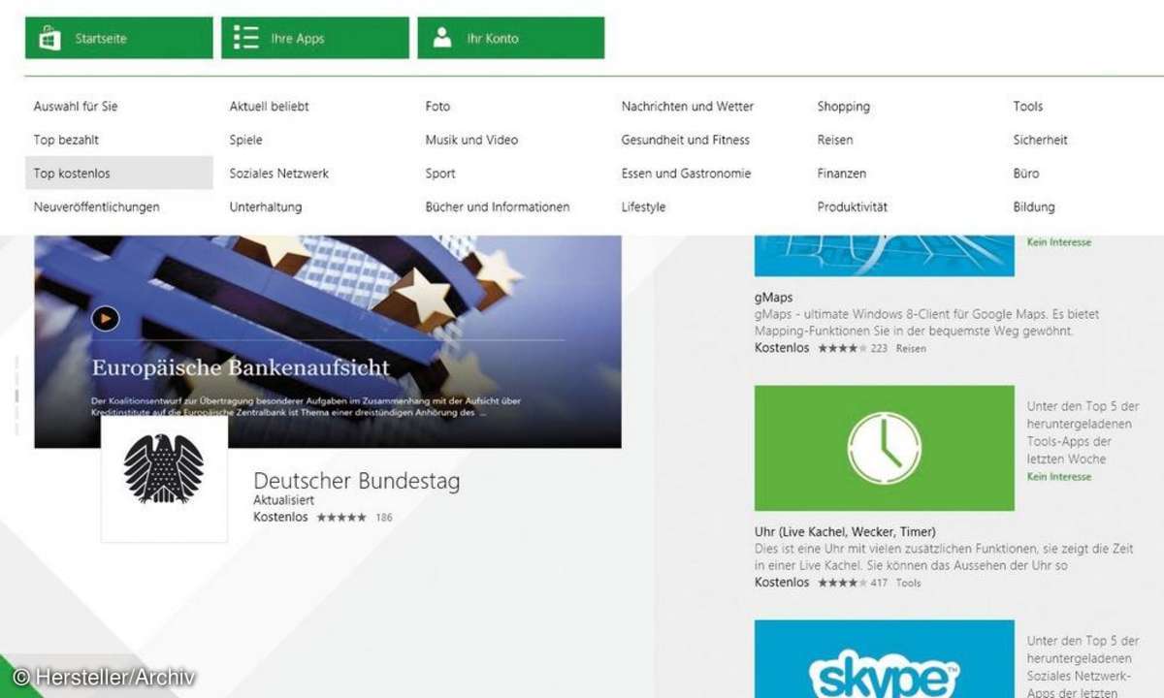Open the Bildung category
This screenshot has width=1164, height=698.
point(1033,206)
